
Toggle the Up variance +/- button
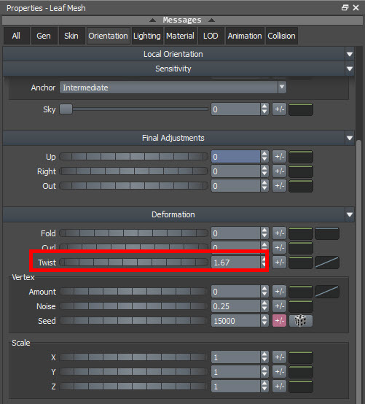[279, 157]
